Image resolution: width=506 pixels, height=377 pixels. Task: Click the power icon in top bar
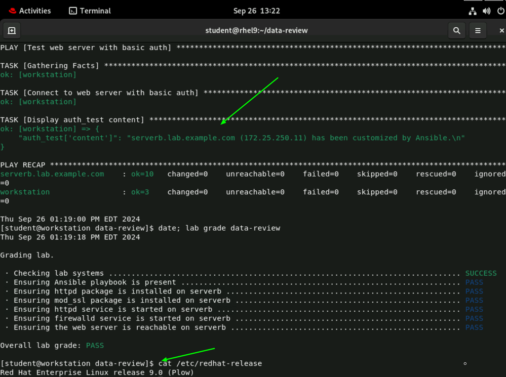(500, 11)
